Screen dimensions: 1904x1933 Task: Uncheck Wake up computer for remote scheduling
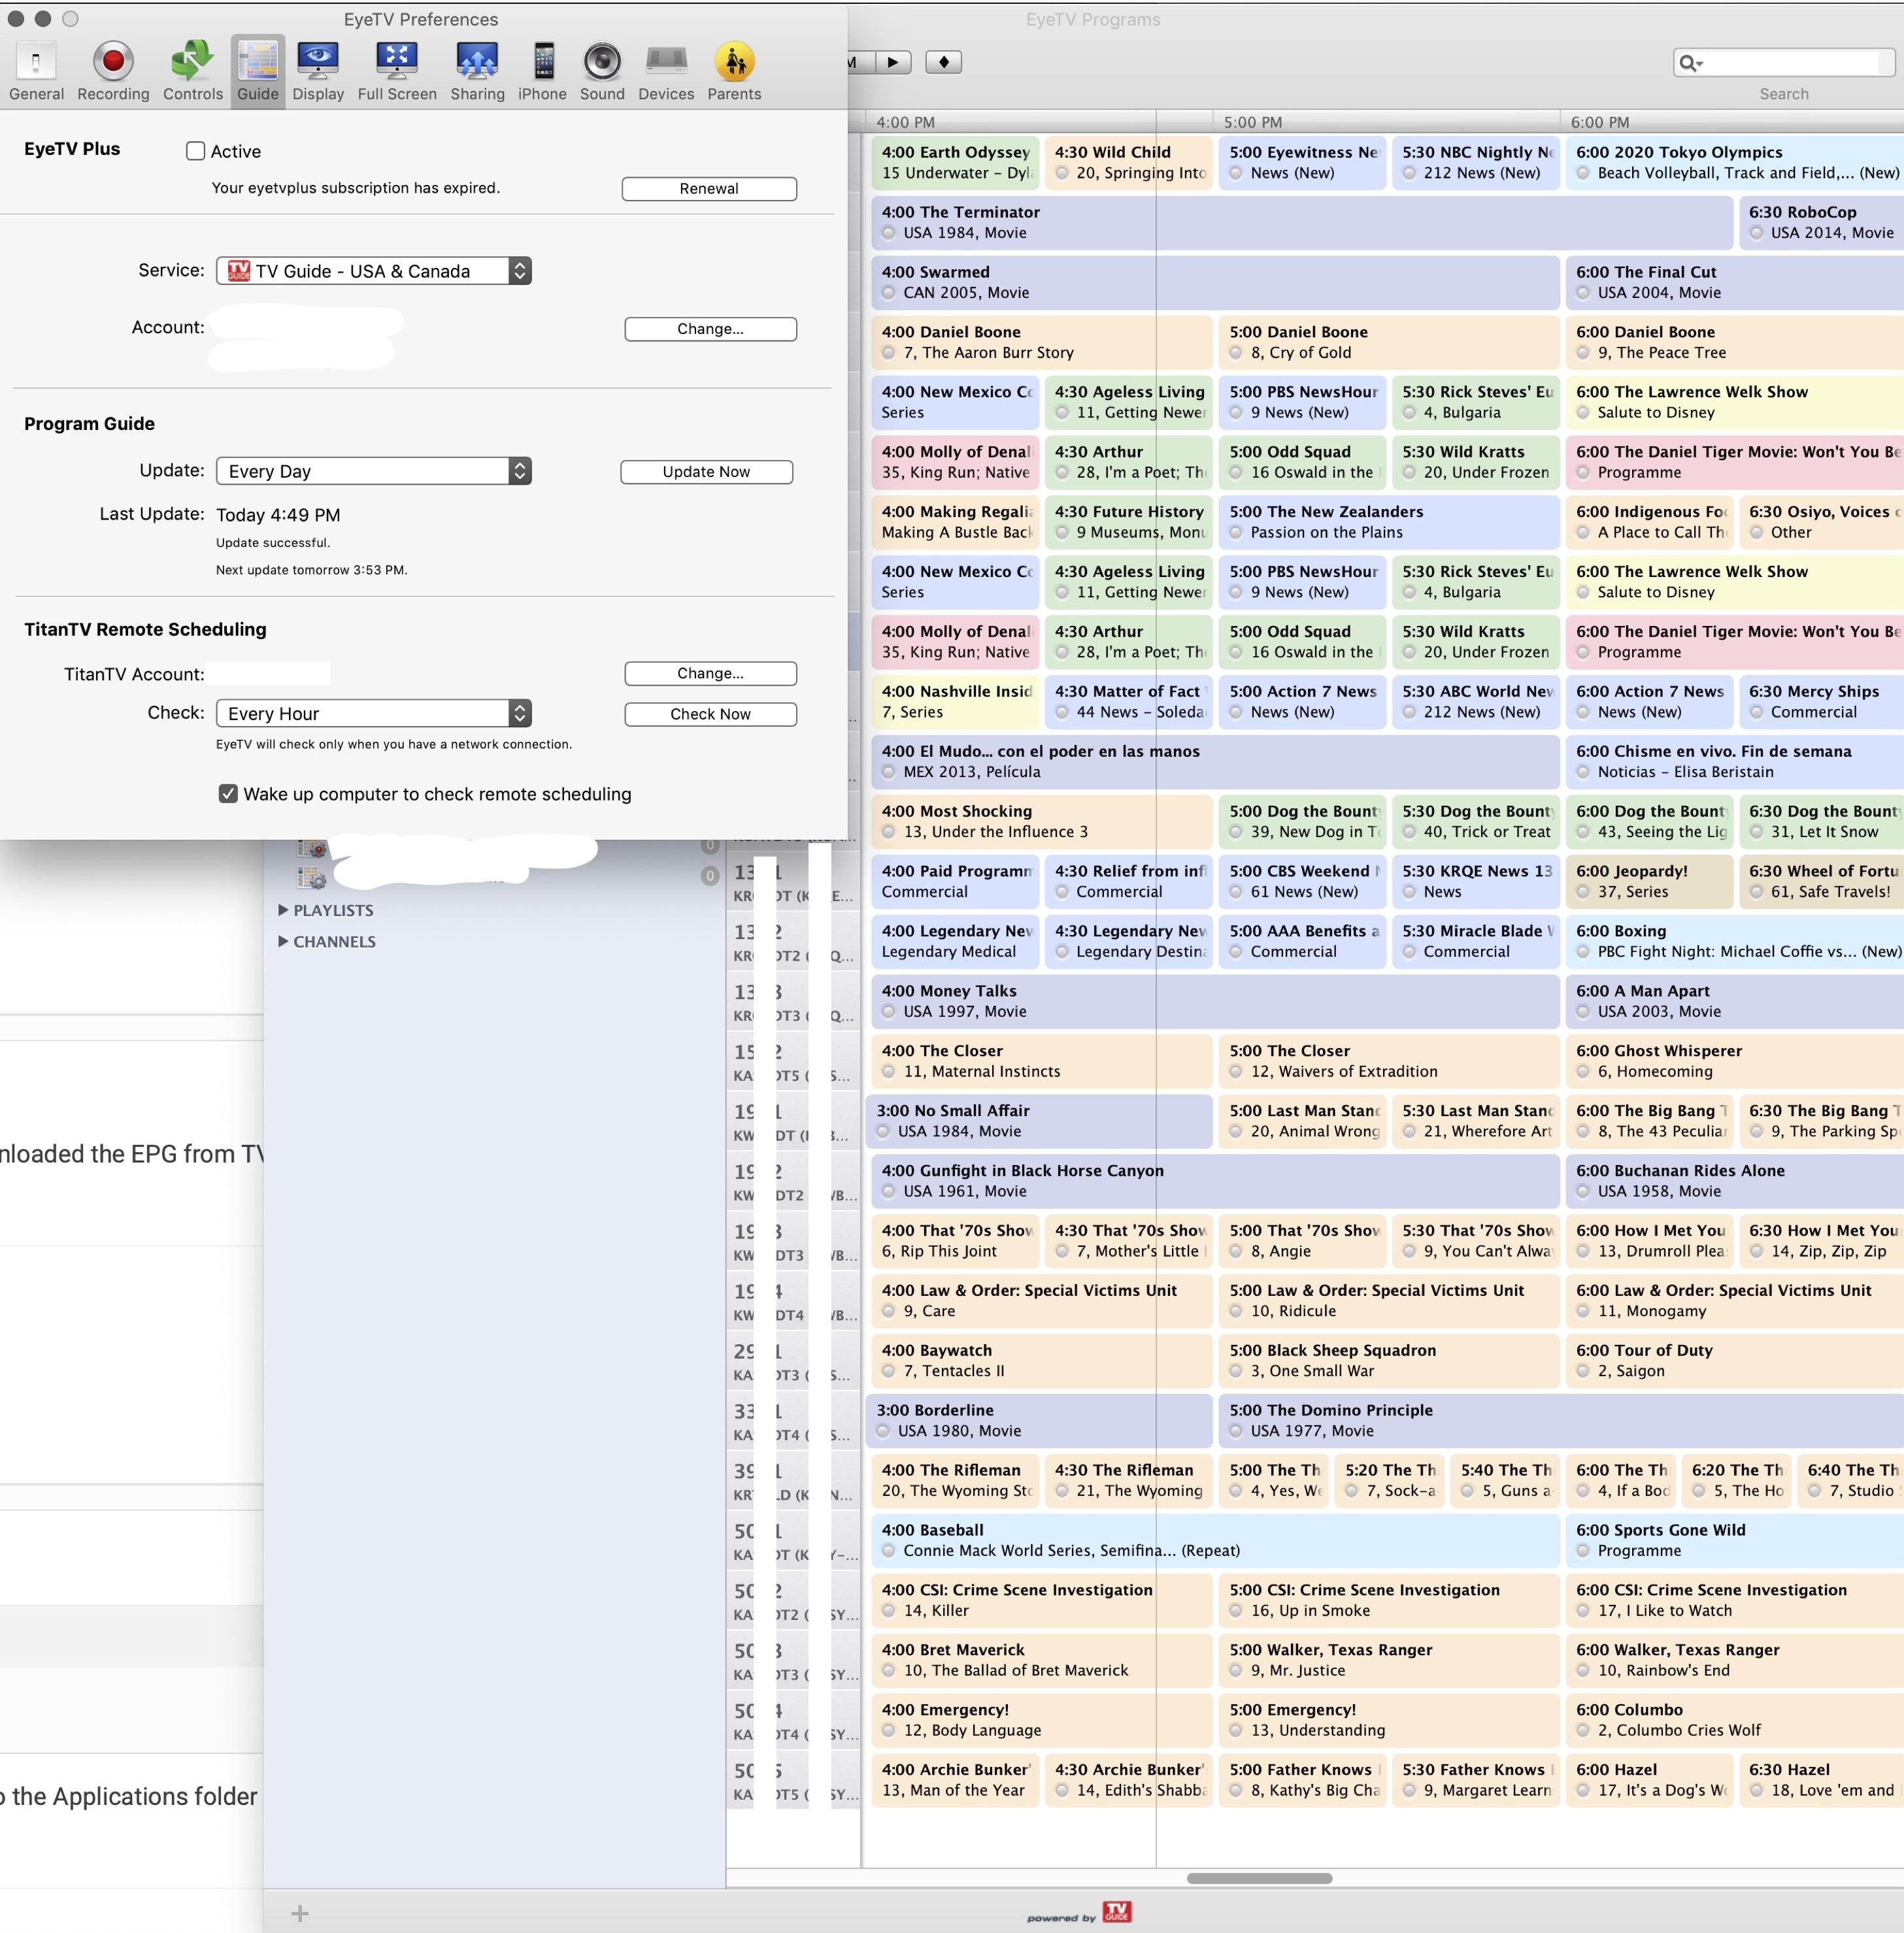pyautogui.click(x=228, y=793)
